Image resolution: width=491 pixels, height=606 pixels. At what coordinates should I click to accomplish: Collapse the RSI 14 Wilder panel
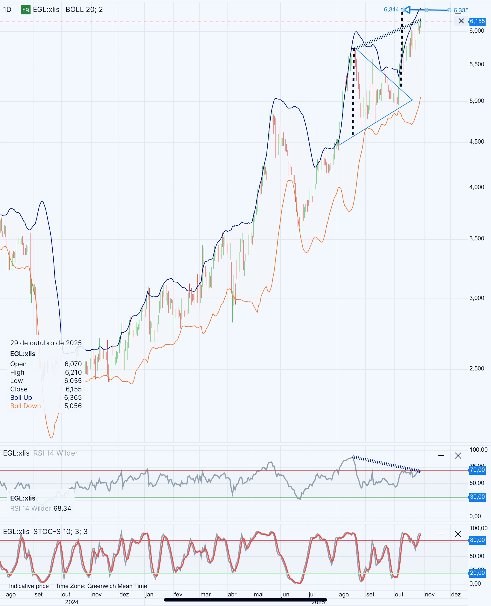click(x=441, y=456)
